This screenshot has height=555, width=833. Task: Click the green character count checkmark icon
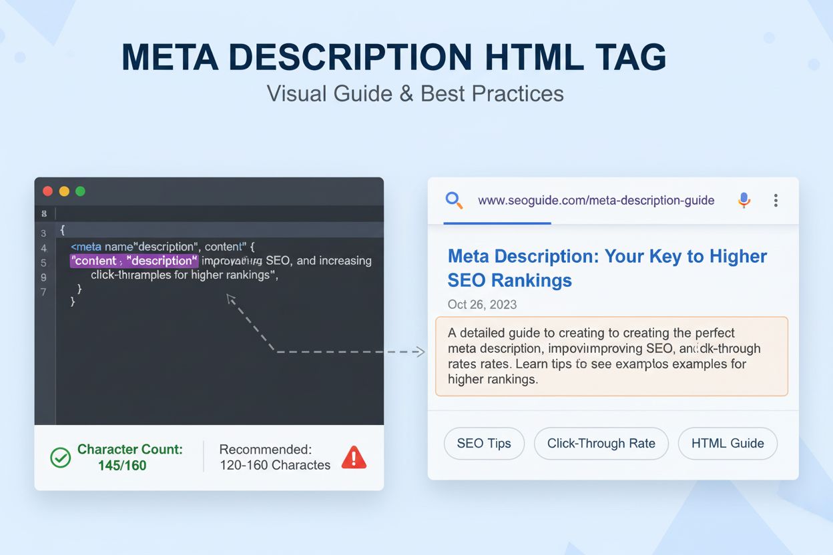point(59,457)
